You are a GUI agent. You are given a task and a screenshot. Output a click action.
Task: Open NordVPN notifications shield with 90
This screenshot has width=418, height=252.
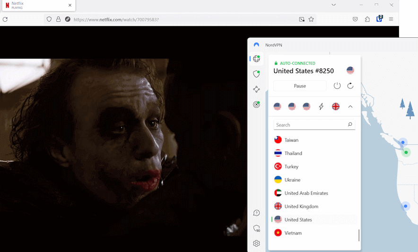(x=256, y=228)
